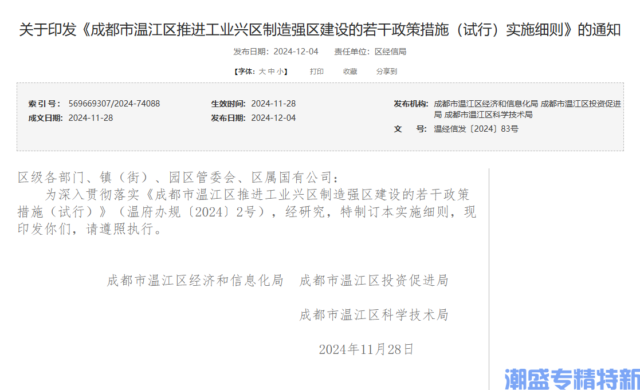Select signature 成都市温江区经济和信息化局

195,280
